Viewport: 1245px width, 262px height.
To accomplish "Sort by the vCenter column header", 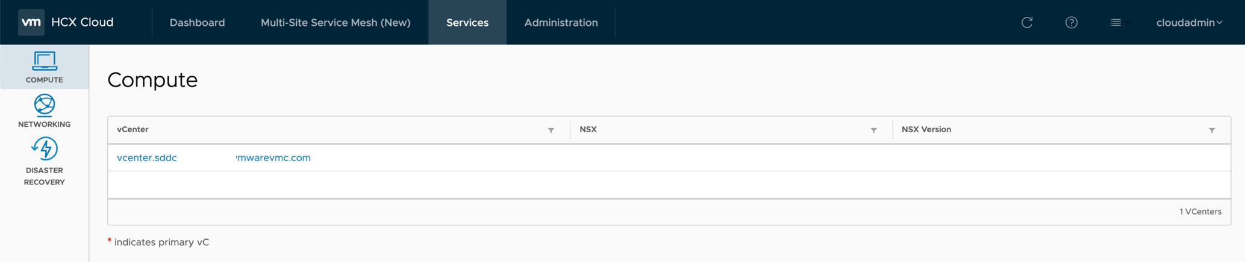I will (133, 129).
